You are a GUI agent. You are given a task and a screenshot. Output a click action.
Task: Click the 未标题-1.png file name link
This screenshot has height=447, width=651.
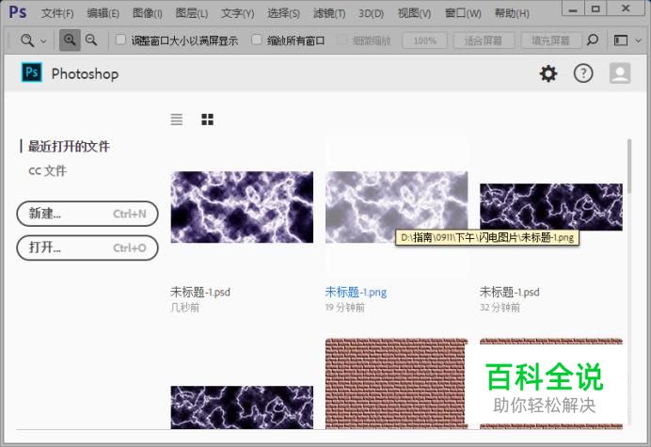[356, 292]
